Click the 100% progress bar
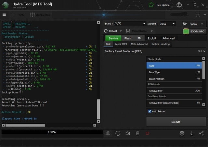 point(52,132)
